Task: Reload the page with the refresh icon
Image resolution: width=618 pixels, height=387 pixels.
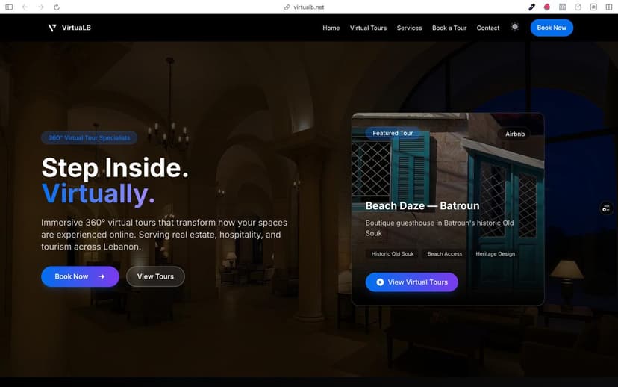Action: coord(57,7)
